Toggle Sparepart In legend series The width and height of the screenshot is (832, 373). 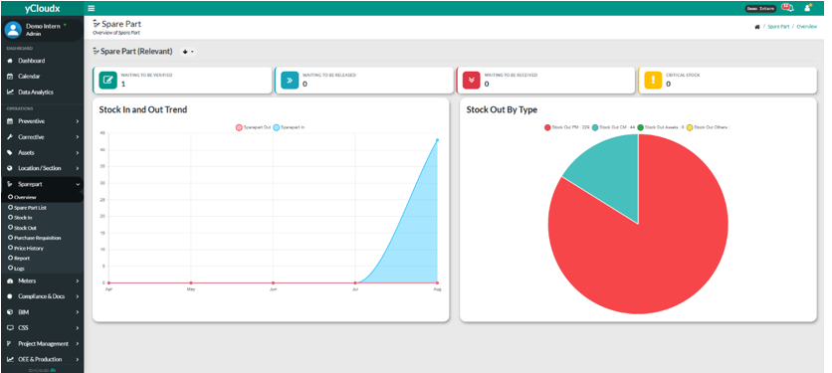click(x=289, y=127)
